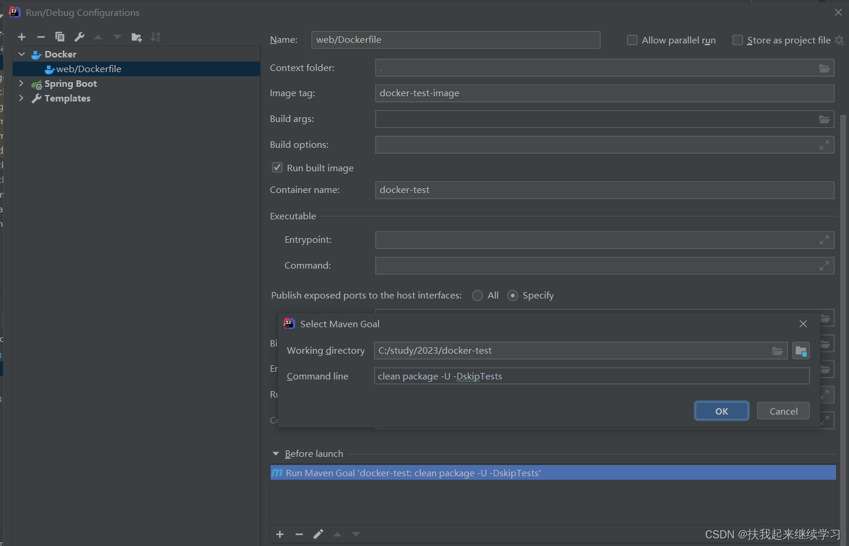Move before launch task down
Viewport: 849px width, 546px height.
[356, 534]
